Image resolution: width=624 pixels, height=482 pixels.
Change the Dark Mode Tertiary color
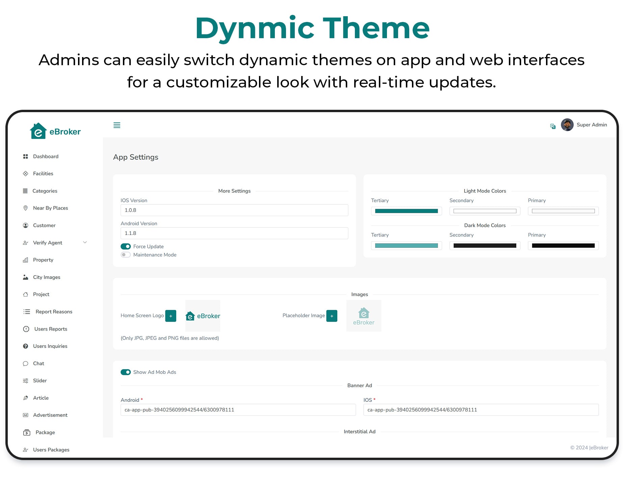(x=406, y=246)
